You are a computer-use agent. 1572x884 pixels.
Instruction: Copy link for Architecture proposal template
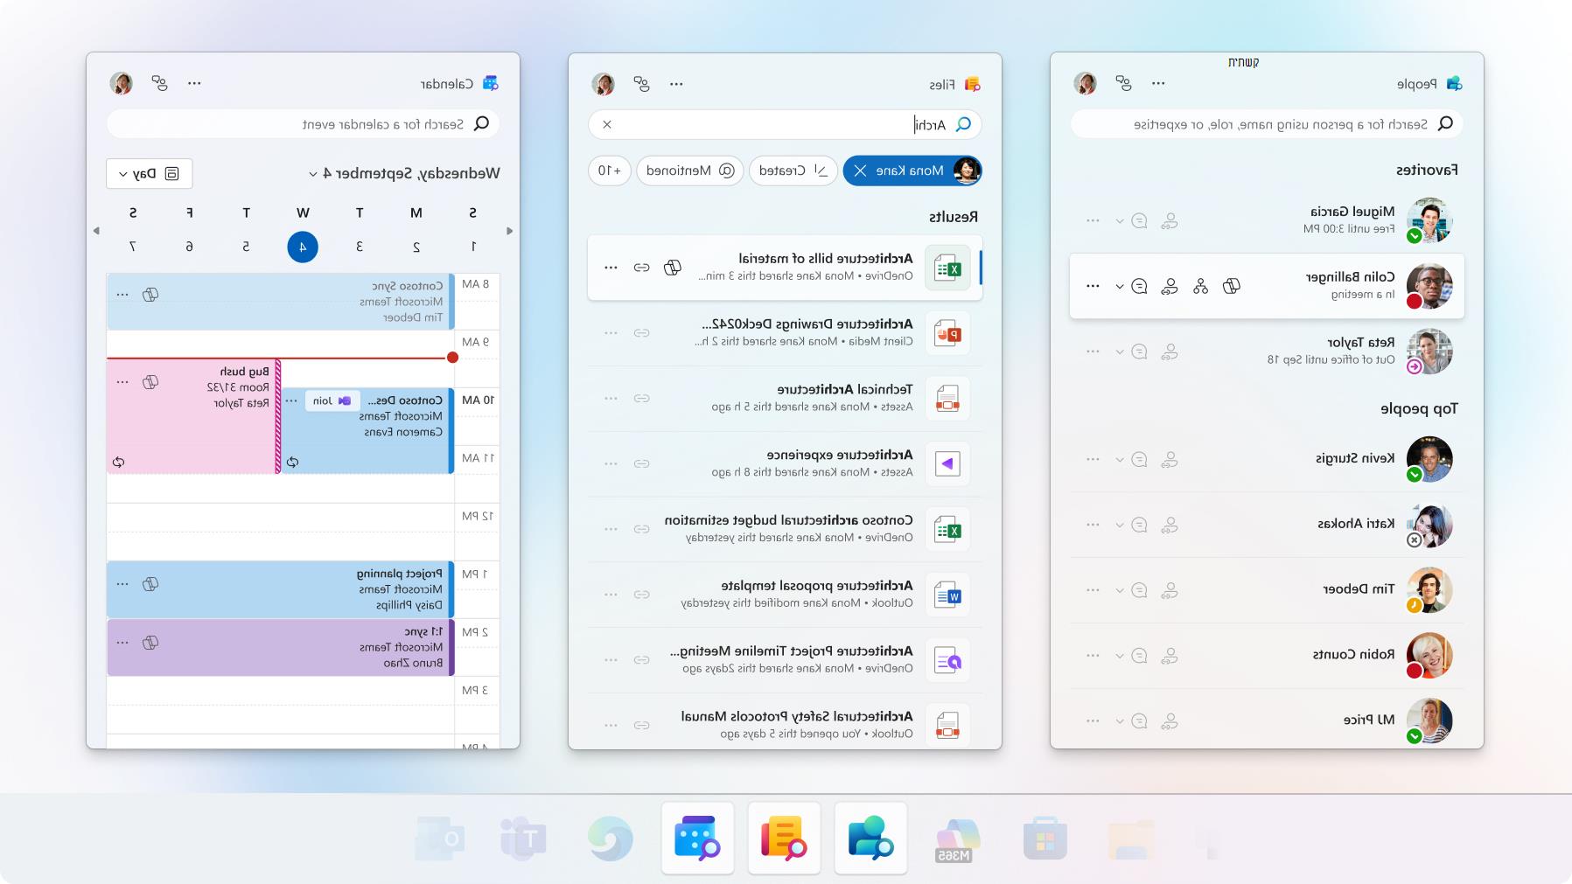tap(641, 595)
